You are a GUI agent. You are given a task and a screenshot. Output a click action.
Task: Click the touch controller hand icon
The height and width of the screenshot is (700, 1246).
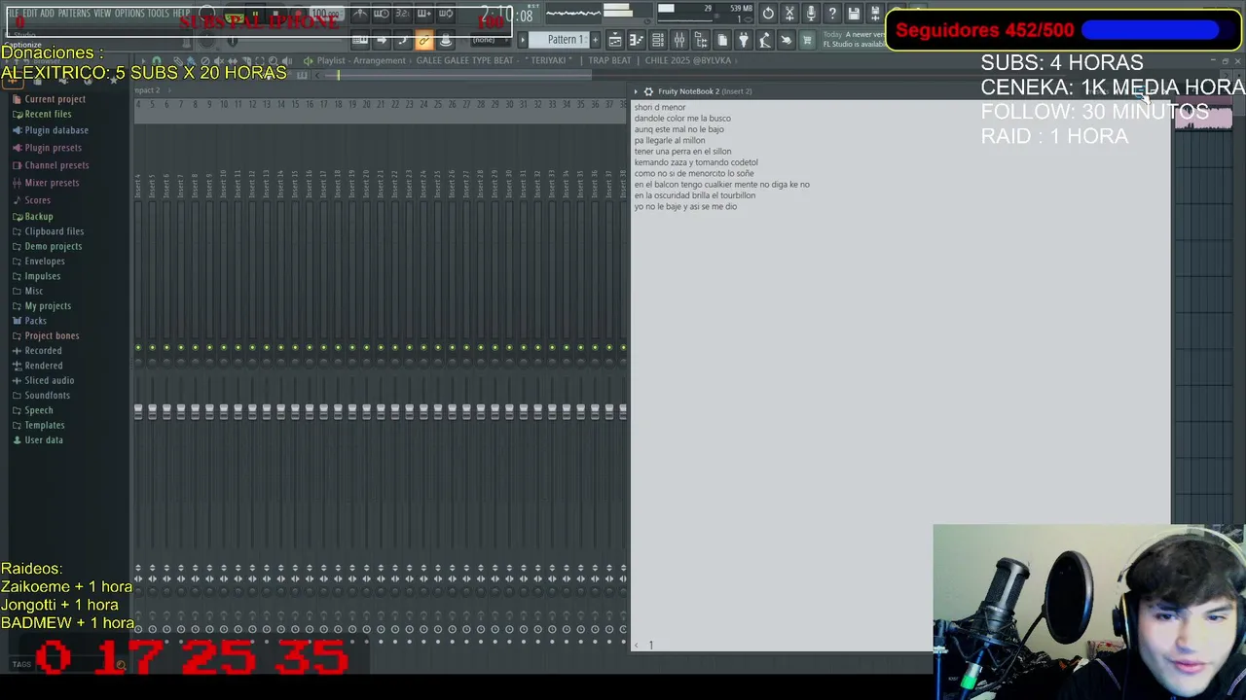(787, 40)
